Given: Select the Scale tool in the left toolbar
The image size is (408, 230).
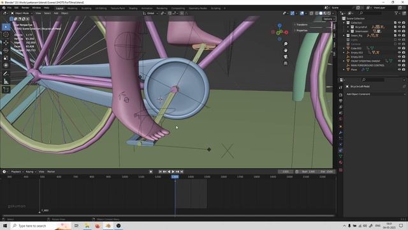Looking at the screenshot, I should click(6, 57).
